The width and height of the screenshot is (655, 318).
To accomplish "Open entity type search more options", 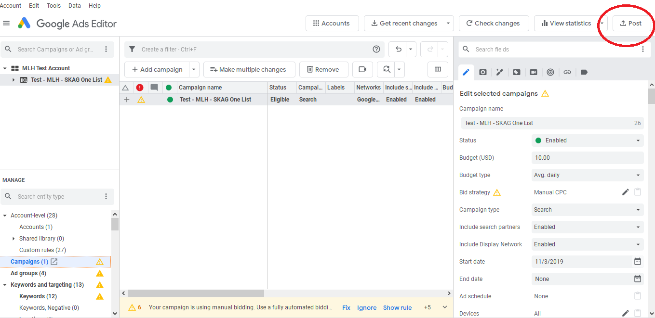I will [x=106, y=196].
